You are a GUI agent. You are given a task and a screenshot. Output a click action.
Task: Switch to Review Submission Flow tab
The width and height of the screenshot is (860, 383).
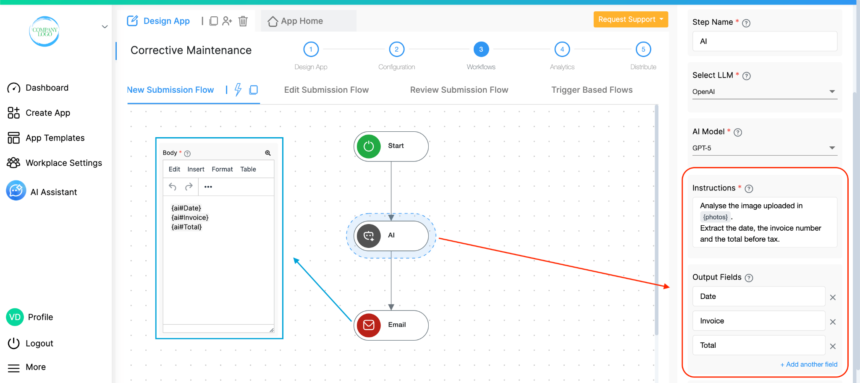click(x=459, y=90)
